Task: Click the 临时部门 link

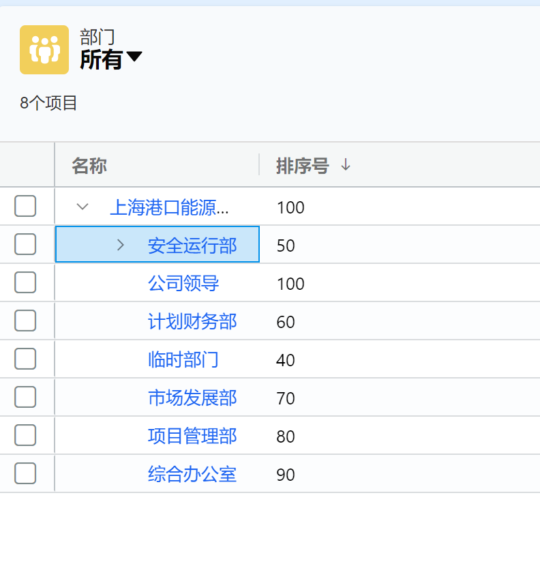Action: pyautogui.click(x=183, y=359)
